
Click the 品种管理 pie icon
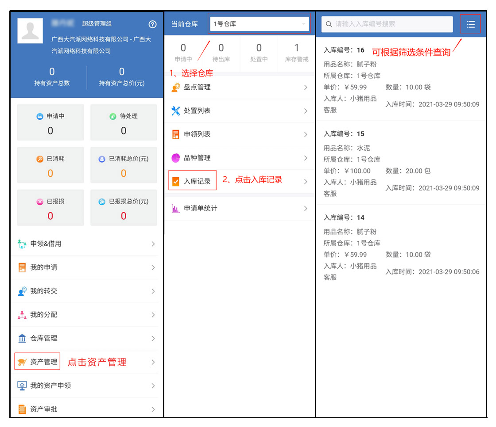click(175, 158)
